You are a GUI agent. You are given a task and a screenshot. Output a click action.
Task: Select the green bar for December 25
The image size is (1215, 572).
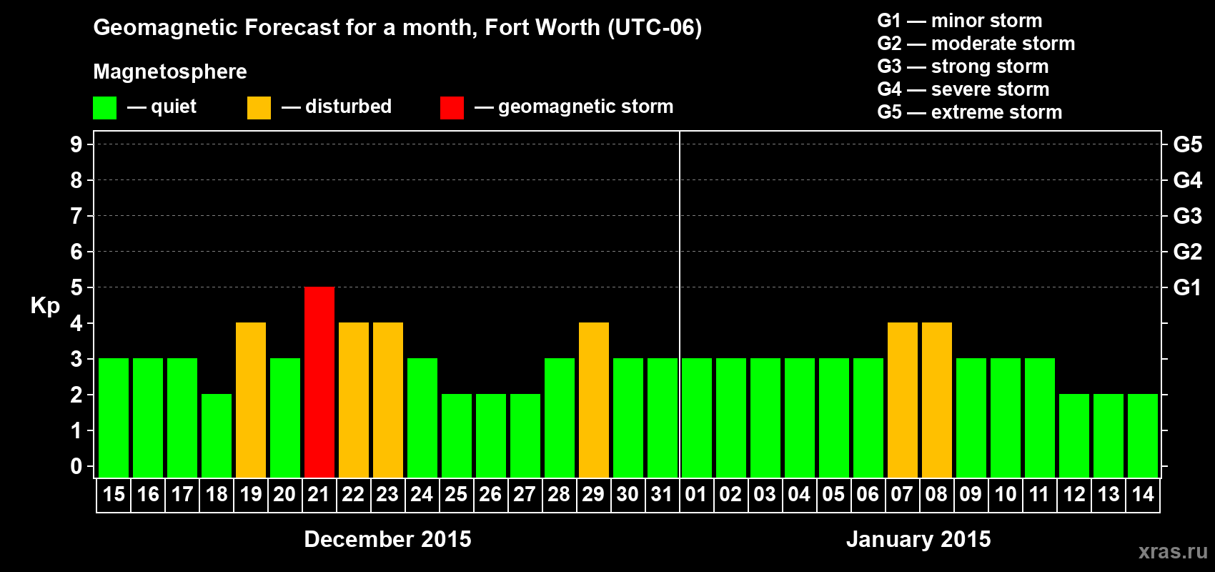[x=457, y=435]
